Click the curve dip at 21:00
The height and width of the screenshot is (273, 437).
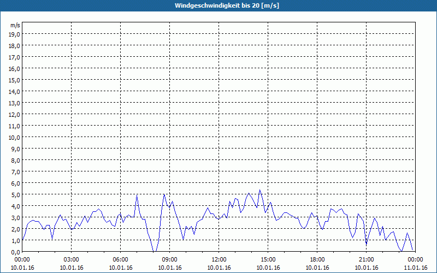(x=366, y=244)
